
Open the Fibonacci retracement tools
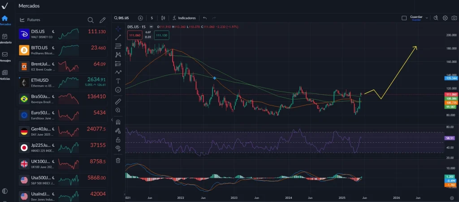[x=118, y=46]
